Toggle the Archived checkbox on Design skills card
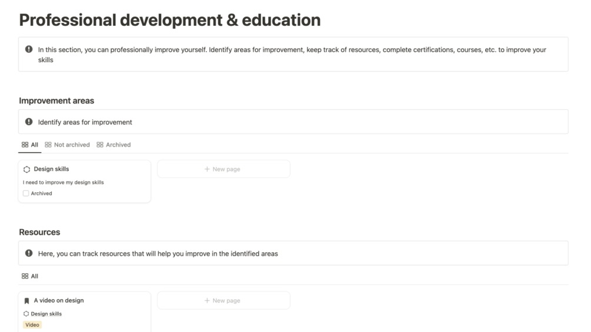Viewport: 591px width, 332px height. 26,193
